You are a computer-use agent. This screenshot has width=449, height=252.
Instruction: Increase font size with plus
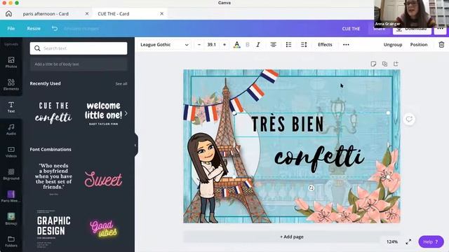tap(224, 45)
